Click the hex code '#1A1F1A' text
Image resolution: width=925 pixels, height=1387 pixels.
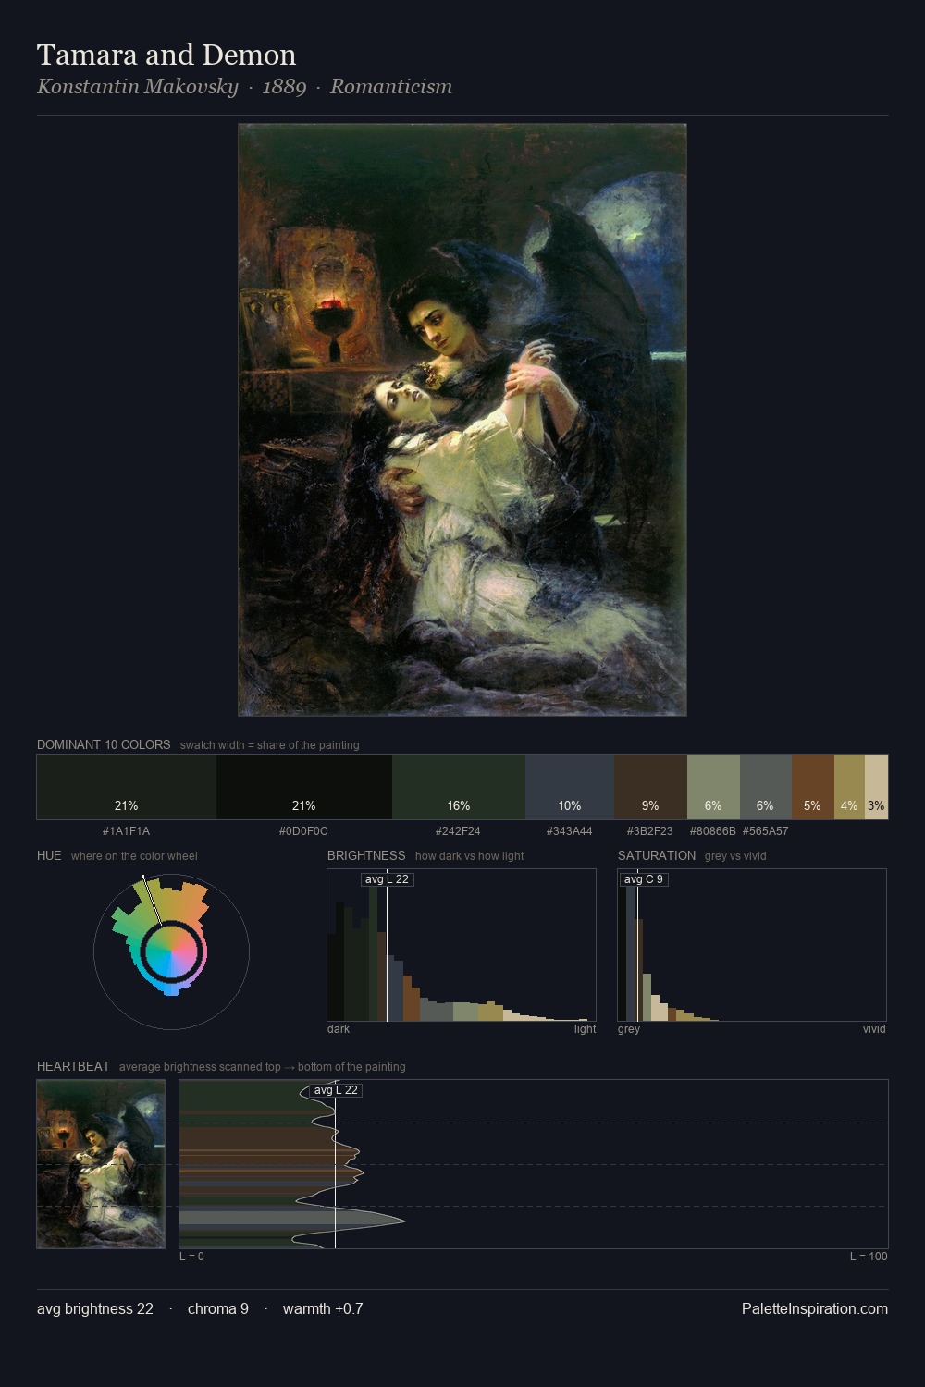click(126, 831)
